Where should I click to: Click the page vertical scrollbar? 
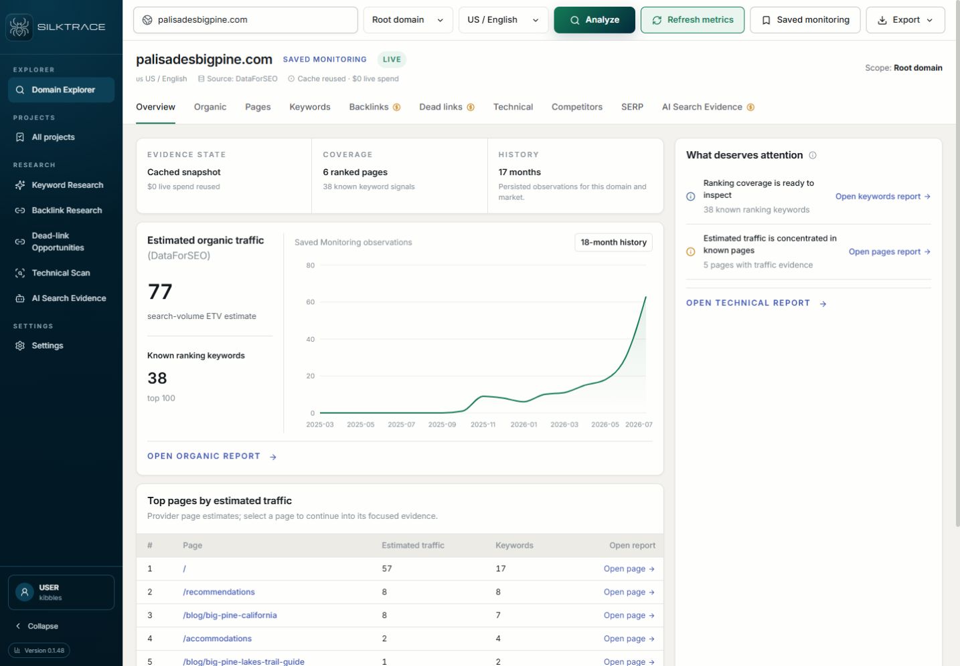957,263
